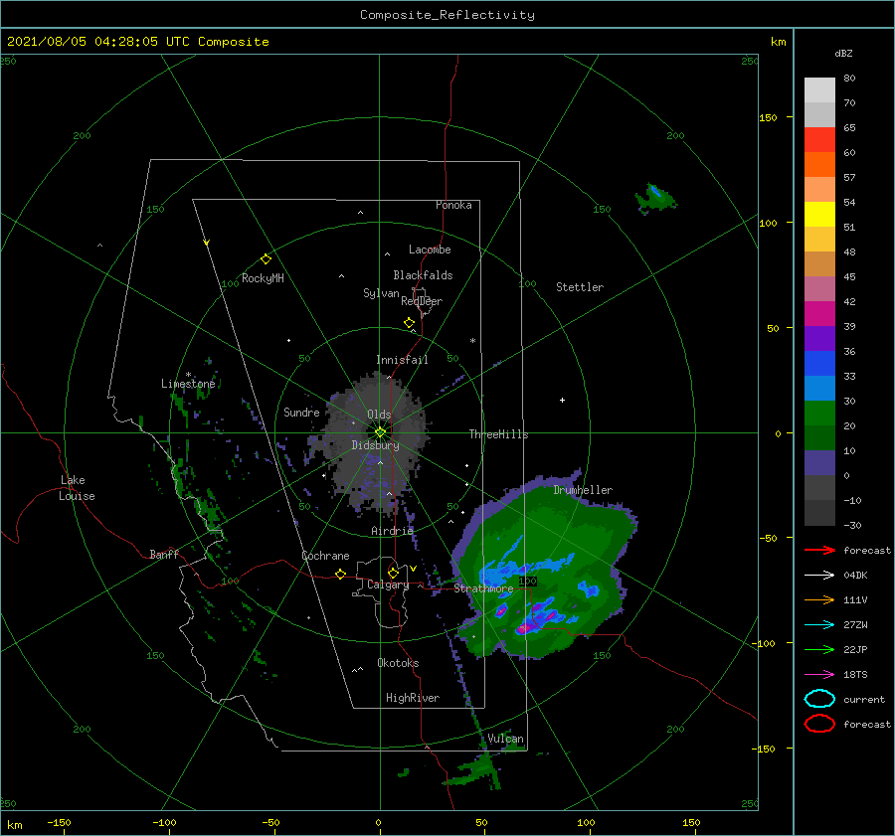Click the magenta storm core southeast of Strathmore
The image size is (895, 836).
point(523,627)
